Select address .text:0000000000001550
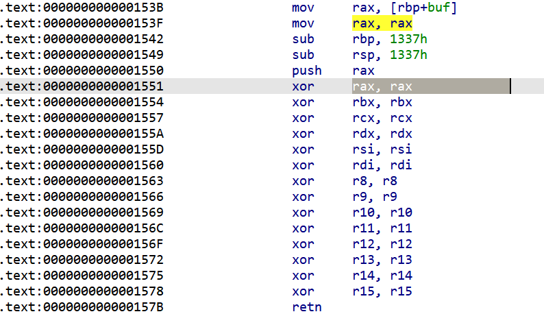This screenshot has width=544, height=314. coord(82,71)
